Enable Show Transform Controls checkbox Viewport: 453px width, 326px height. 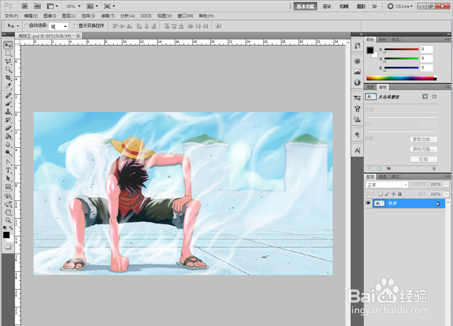[x=76, y=26]
